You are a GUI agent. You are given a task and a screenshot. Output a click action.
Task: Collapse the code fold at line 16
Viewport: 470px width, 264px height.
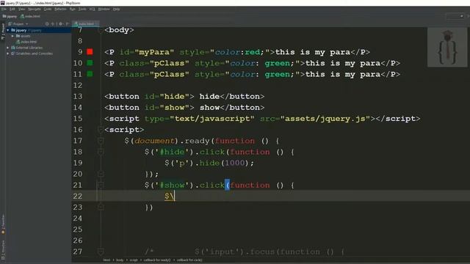click(101, 130)
